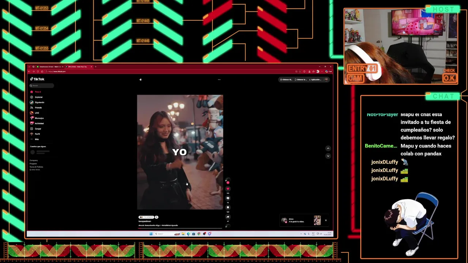Add page to favorites star
Screen dimensions: 468x263
(x=300, y=72)
